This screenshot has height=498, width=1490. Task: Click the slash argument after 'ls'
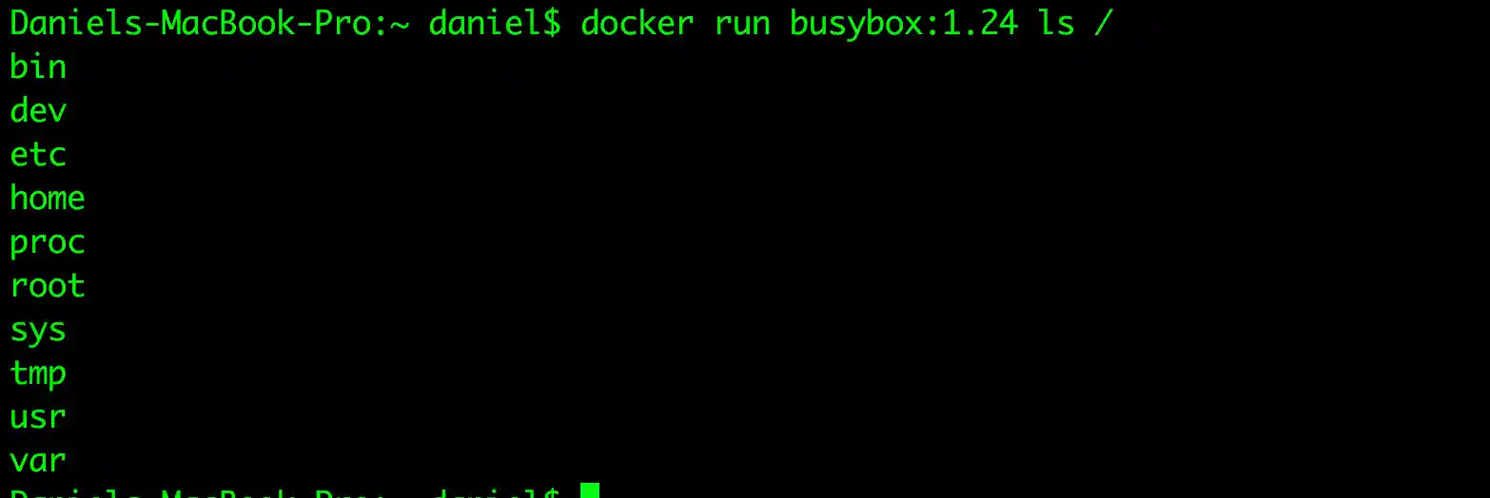[1104, 22]
